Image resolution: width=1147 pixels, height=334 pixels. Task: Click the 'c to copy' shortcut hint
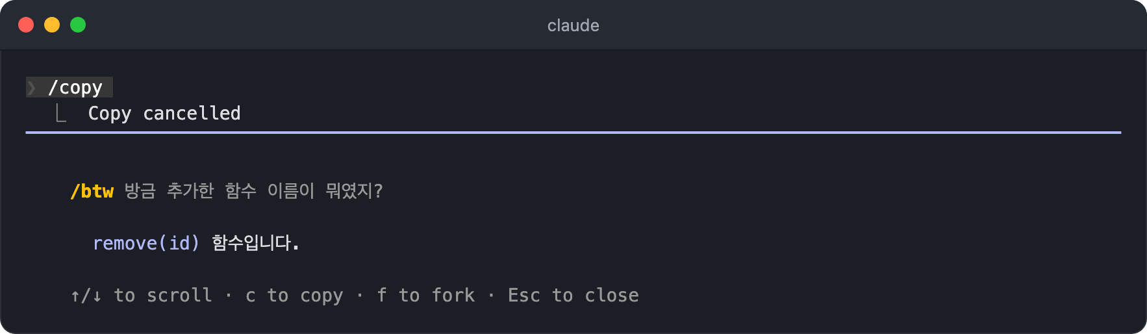(x=294, y=296)
